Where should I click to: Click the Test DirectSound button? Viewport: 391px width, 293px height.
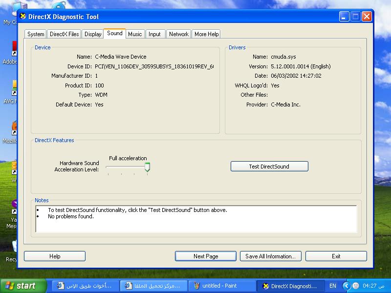pyautogui.click(x=269, y=167)
